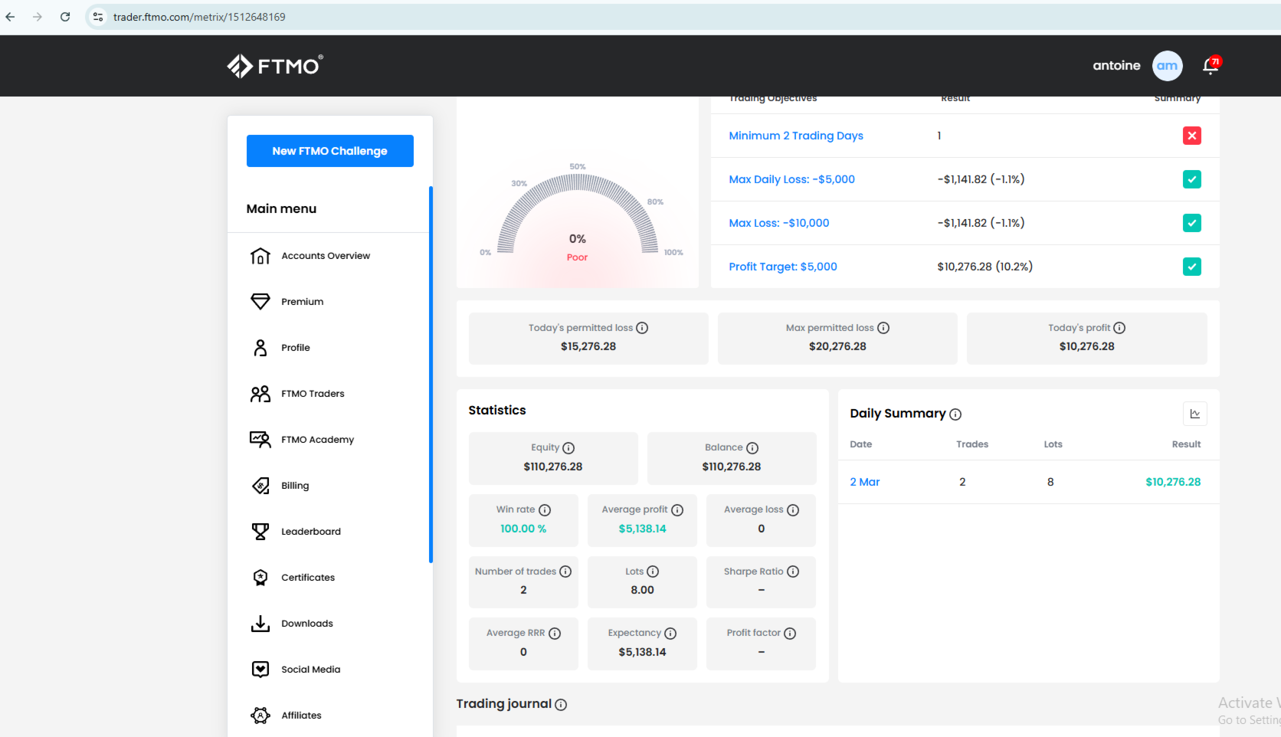Start a New FTMO Challenge
This screenshot has height=737, width=1281.
[x=330, y=151]
